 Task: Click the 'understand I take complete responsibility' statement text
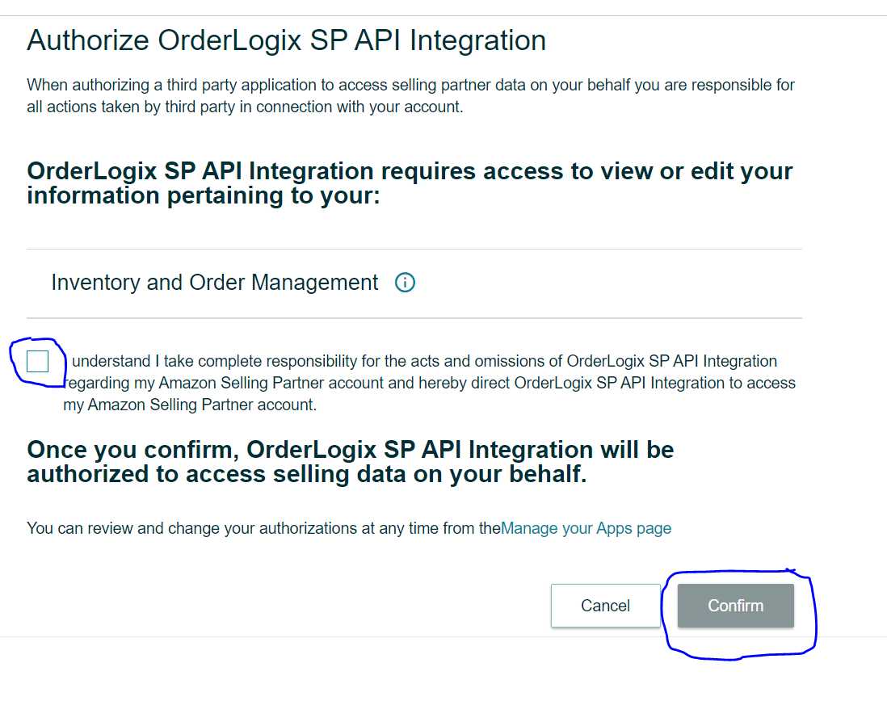pyautogui.click(x=429, y=383)
